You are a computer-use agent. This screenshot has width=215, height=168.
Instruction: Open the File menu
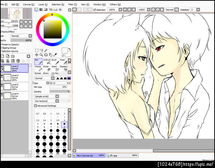[4, 5]
